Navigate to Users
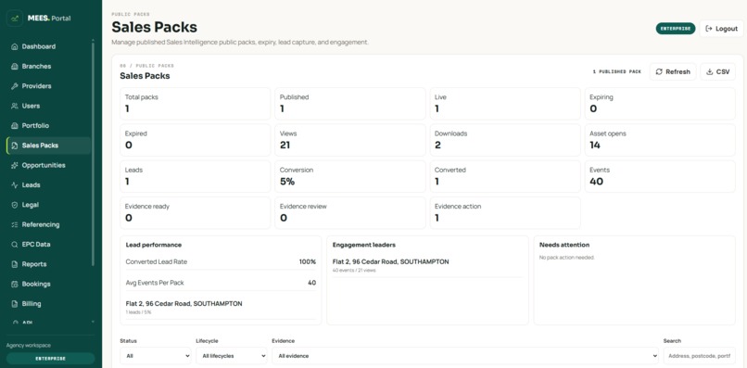The height and width of the screenshot is (368, 747). (x=48, y=106)
